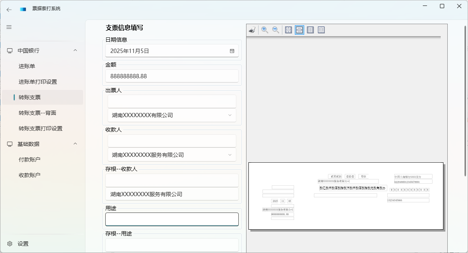Image resolution: width=468 pixels, height=253 pixels.
Task: Select whole page preview mode
Action: [x=310, y=30]
